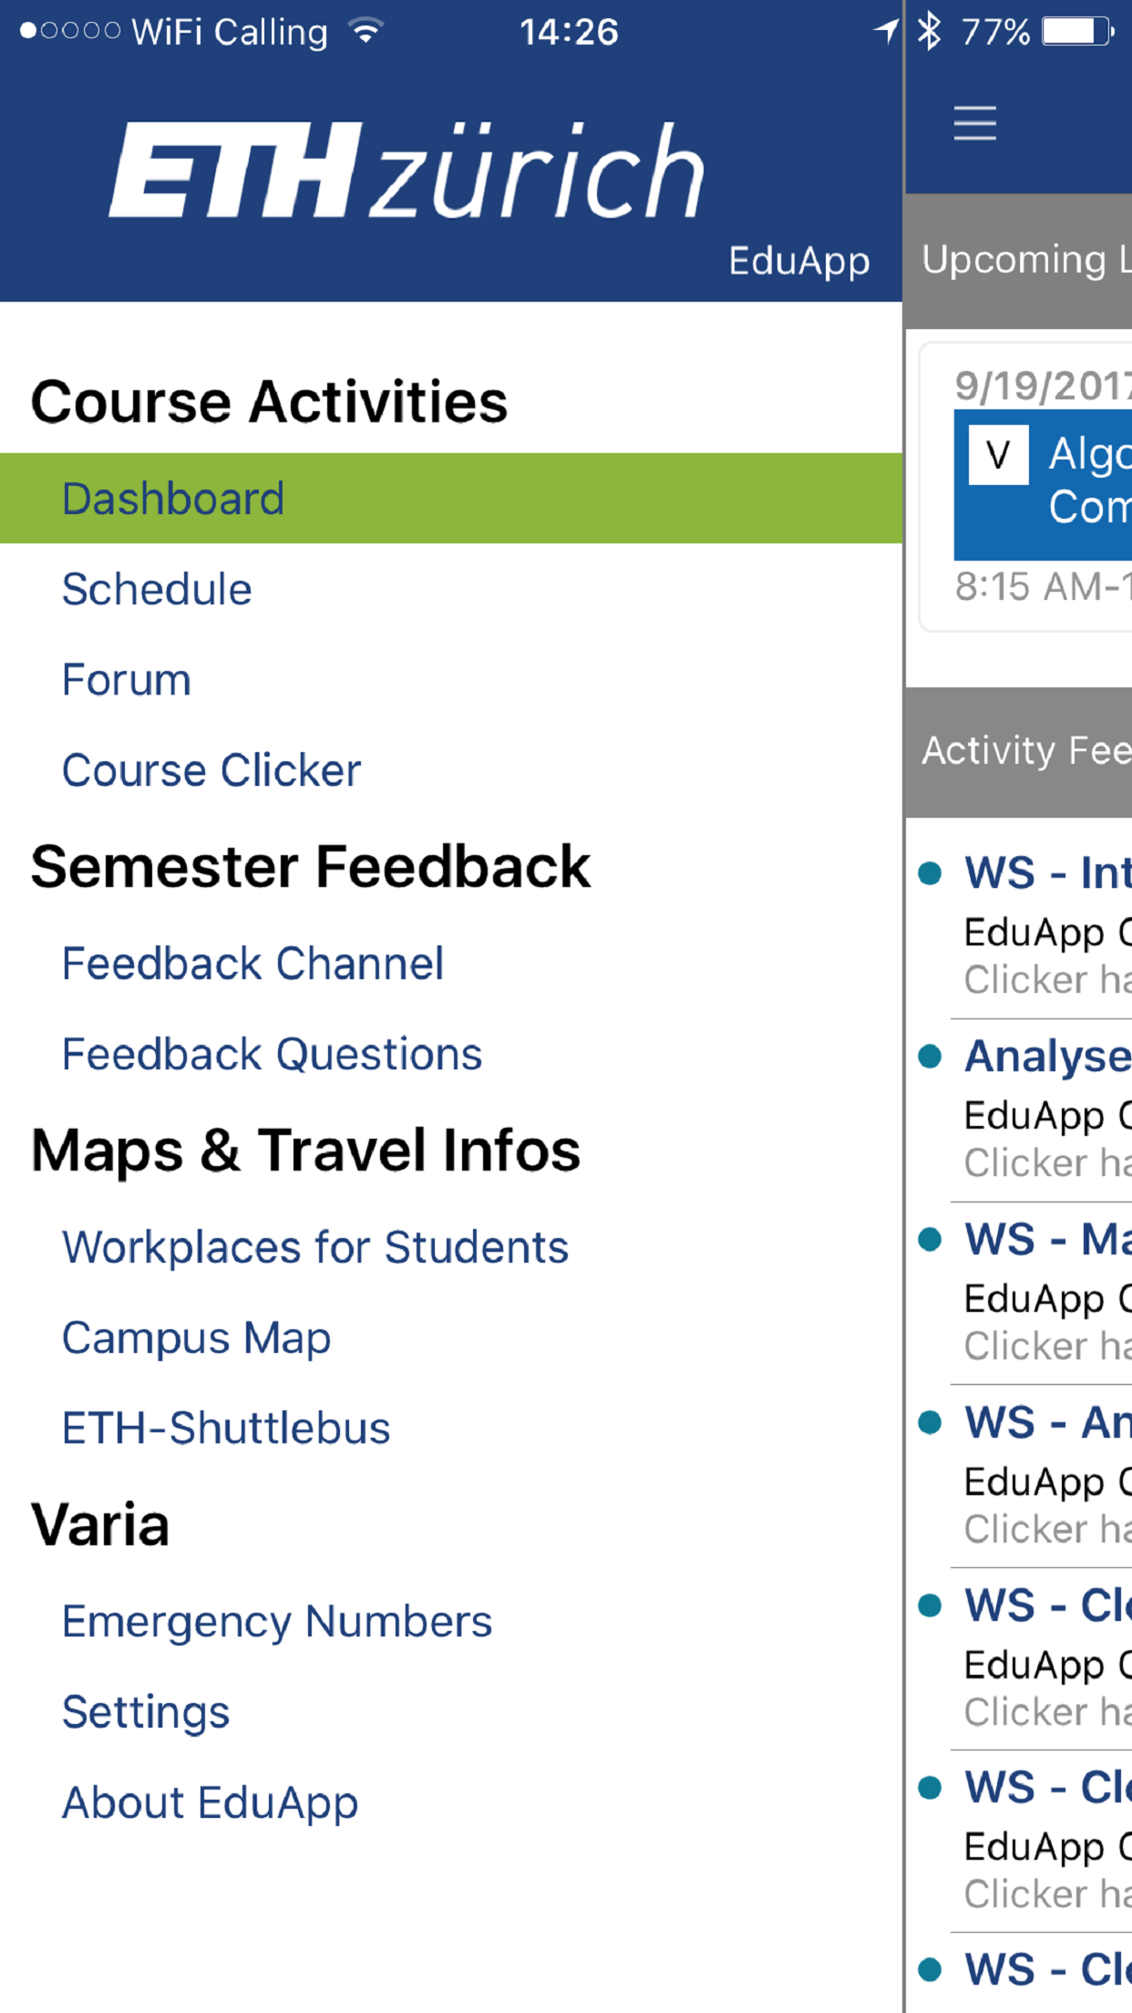Show Workplaces for Students
Viewport: 1132px width, 2013px height.
pyautogui.click(x=315, y=1247)
